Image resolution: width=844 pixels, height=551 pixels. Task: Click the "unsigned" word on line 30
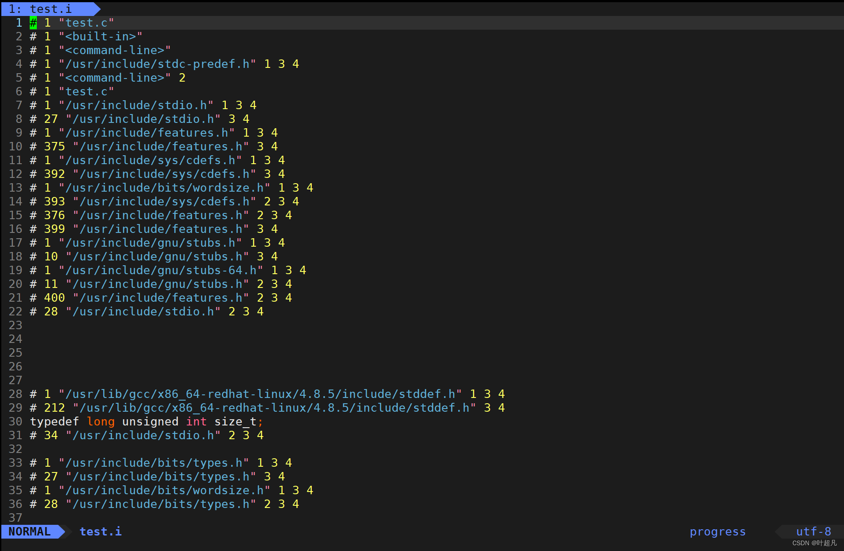tap(150, 421)
